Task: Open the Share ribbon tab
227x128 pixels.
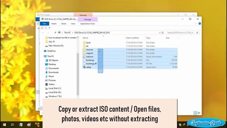Action: coord(63,24)
